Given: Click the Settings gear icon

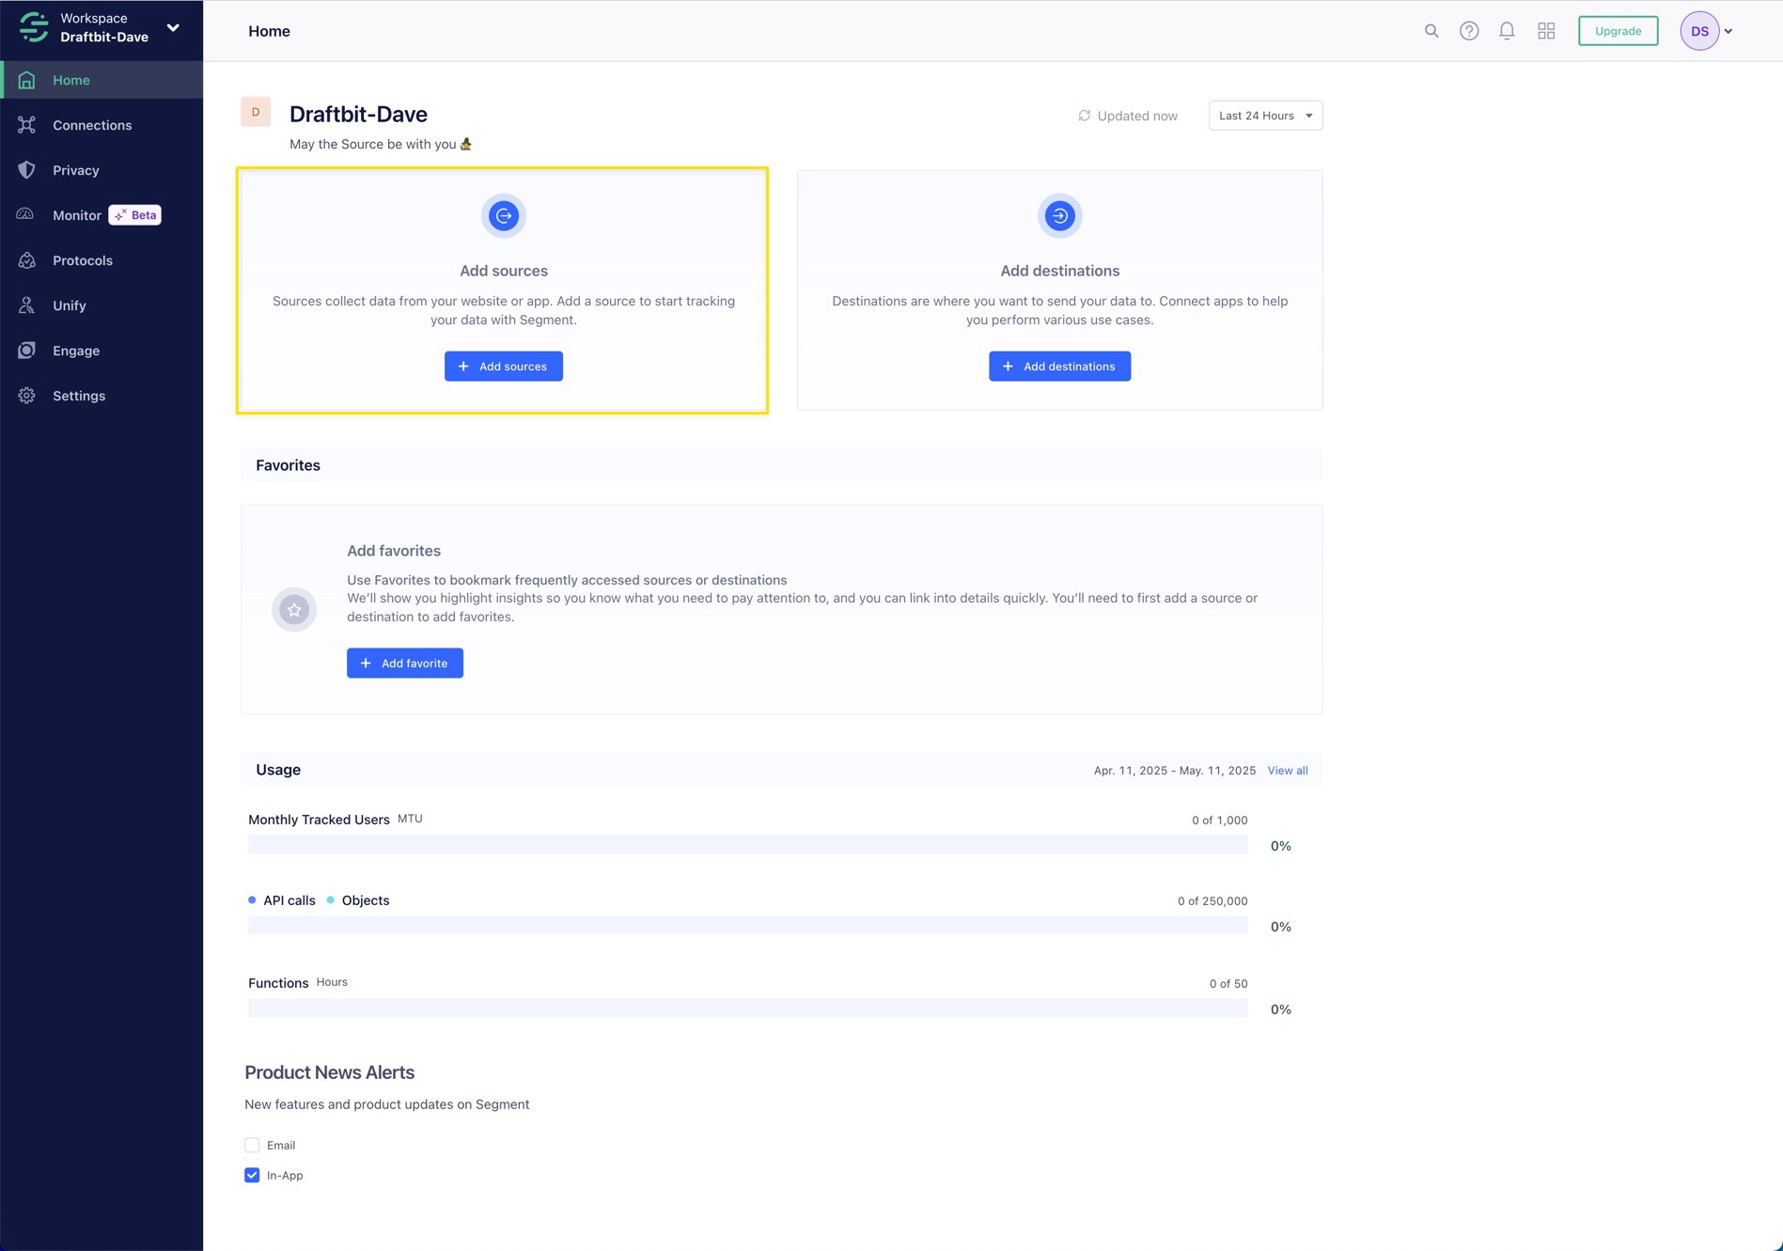Looking at the screenshot, I should (26, 396).
